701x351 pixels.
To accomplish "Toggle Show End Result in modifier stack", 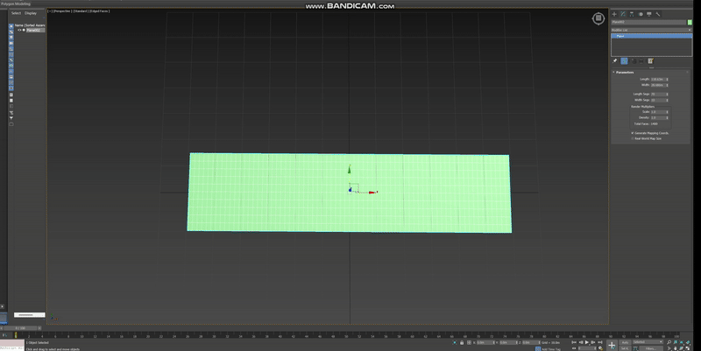I will click(x=625, y=60).
